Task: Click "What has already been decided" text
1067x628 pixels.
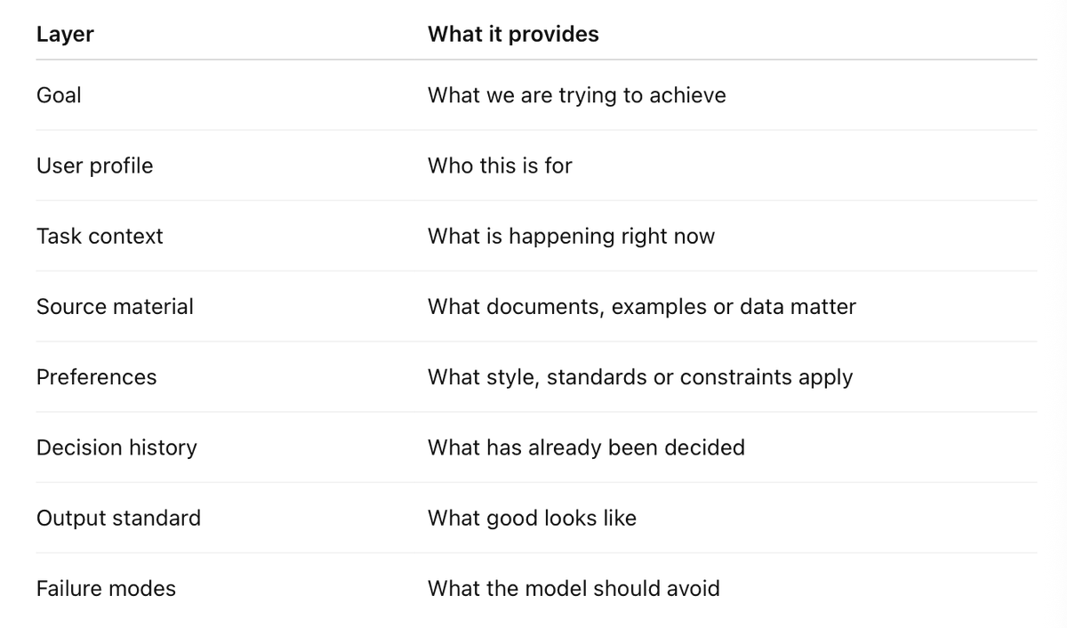Action: tap(586, 447)
